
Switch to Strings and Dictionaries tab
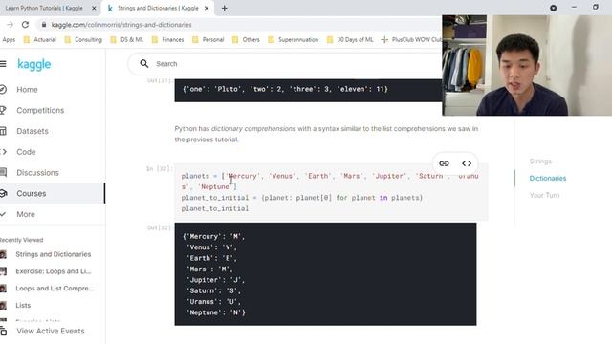click(x=158, y=8)
